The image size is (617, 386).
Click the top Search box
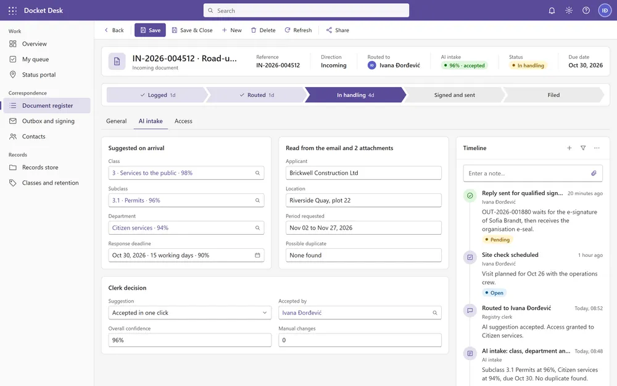tap(306, 10)
